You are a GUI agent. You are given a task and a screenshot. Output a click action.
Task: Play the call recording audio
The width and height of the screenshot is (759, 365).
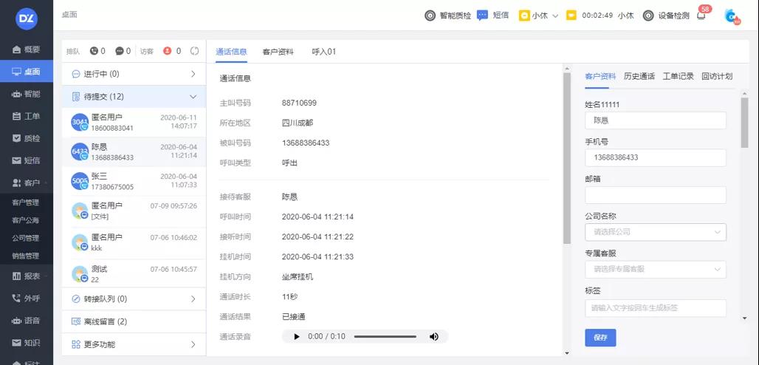point(297,337)
